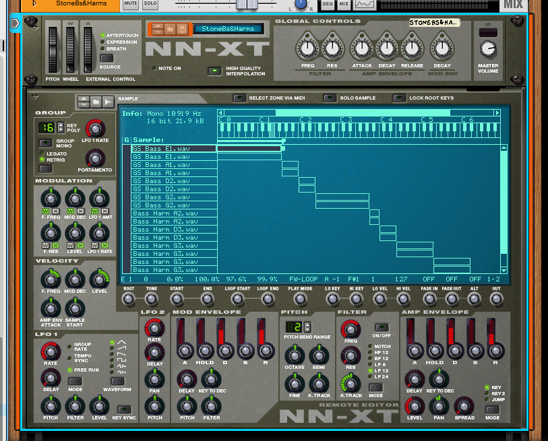Toggle Select Zone Via MIDI
This screenshot has width=548, height=441.
click(x=239, y=98)
